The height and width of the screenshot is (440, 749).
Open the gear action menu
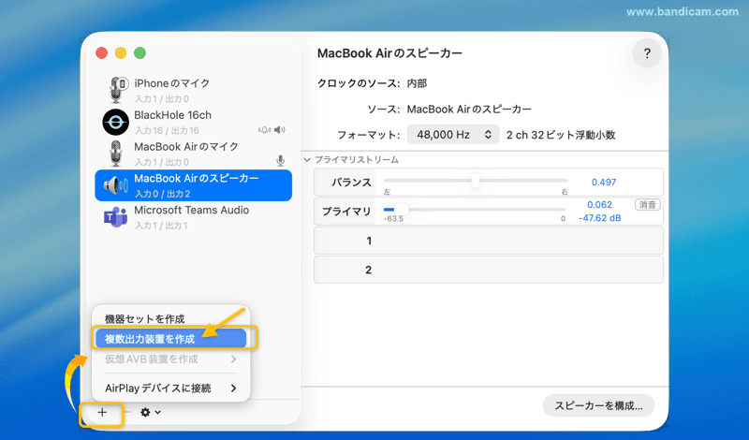tap(150, 412)
